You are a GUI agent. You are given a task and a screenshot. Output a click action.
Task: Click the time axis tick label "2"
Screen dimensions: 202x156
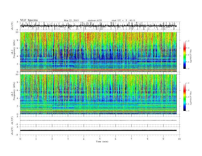(x=52, y=139)
